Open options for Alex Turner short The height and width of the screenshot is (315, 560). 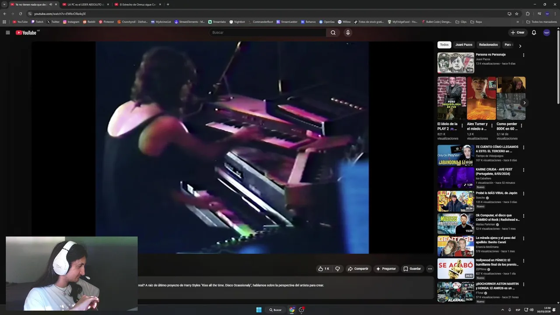(492, 126)
